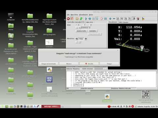Switch to Controllo manuale (F3) tab

coord(76,22)
